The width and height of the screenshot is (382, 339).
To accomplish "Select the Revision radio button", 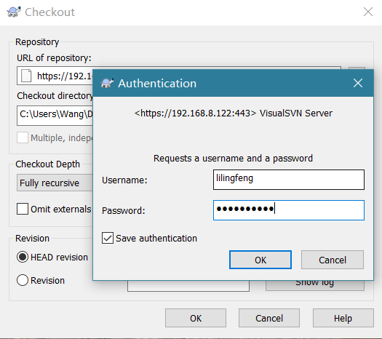I will (23, 280).
